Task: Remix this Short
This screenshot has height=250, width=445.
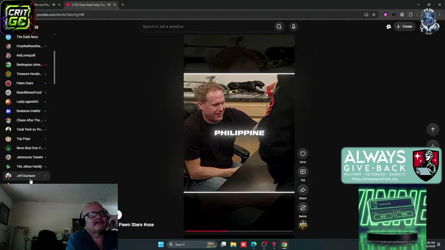Action: [x=303, y=208]
